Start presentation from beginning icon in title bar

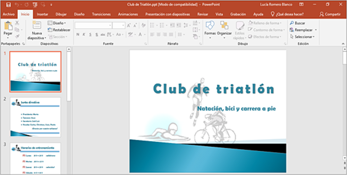(35, 4)
